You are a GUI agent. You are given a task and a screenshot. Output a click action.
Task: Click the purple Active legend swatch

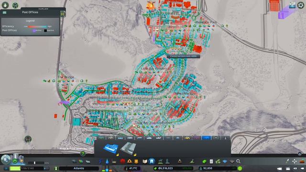pyautogui.click(x=34, y=31)
